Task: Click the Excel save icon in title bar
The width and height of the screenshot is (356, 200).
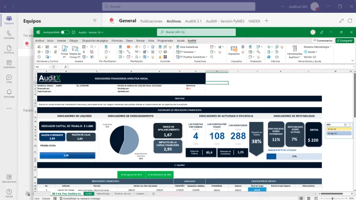Action: pos(74,33)
